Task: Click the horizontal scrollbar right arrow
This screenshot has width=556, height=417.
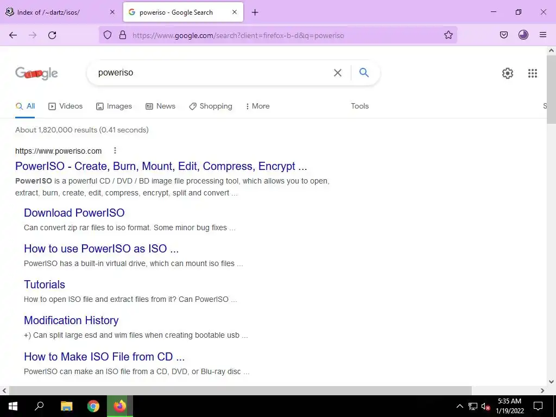Action: pyautogui.click(x=542, y=390)
